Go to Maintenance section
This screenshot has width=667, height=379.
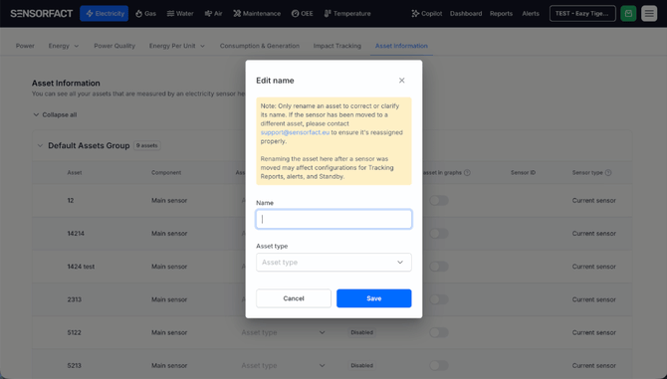257,14
